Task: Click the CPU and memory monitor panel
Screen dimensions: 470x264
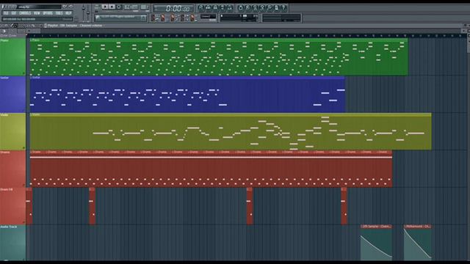Action: 239,18
